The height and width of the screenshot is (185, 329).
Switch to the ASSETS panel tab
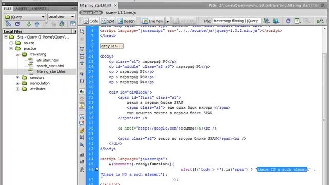[22, 9]
